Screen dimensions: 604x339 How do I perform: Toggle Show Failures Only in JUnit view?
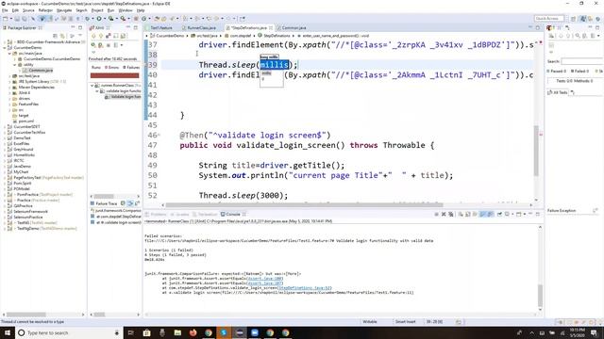109,36
